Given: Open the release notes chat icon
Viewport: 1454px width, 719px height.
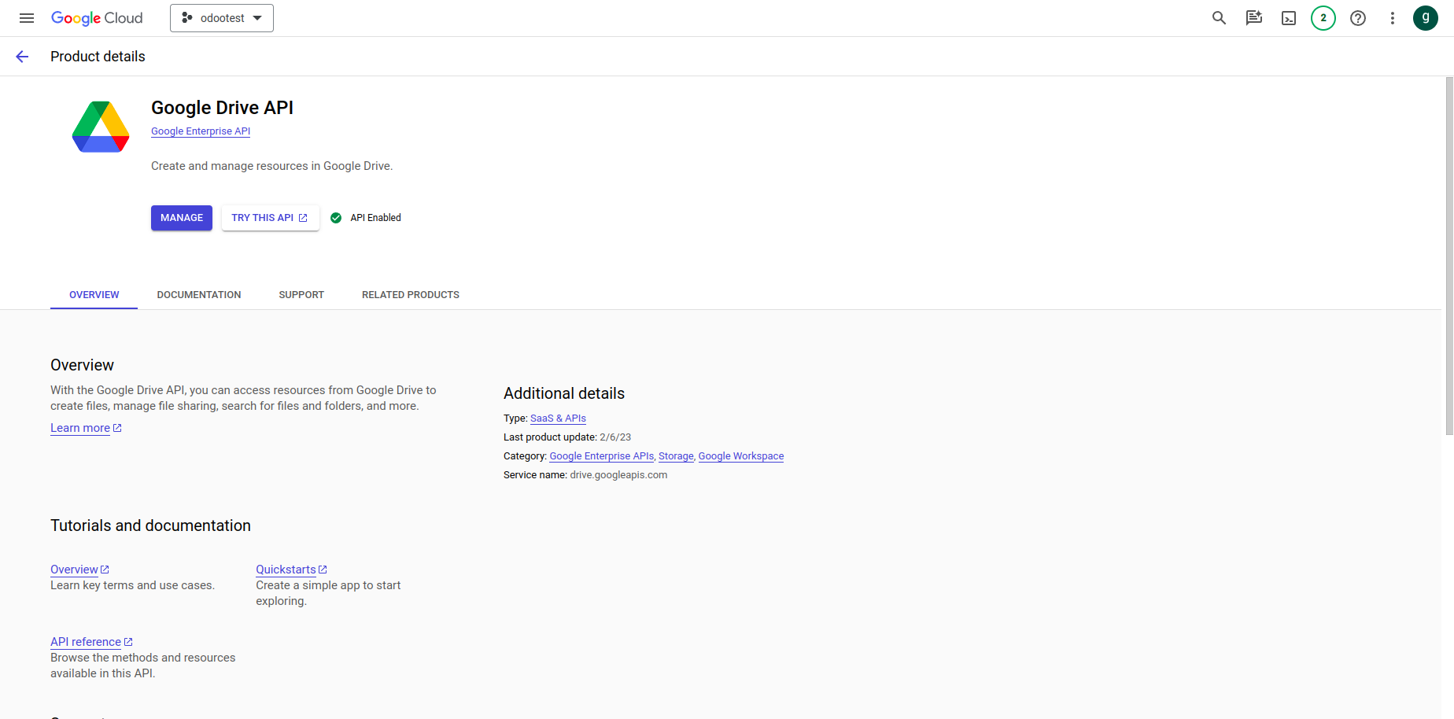Looking at the screenshot, I should [1254, 18].
